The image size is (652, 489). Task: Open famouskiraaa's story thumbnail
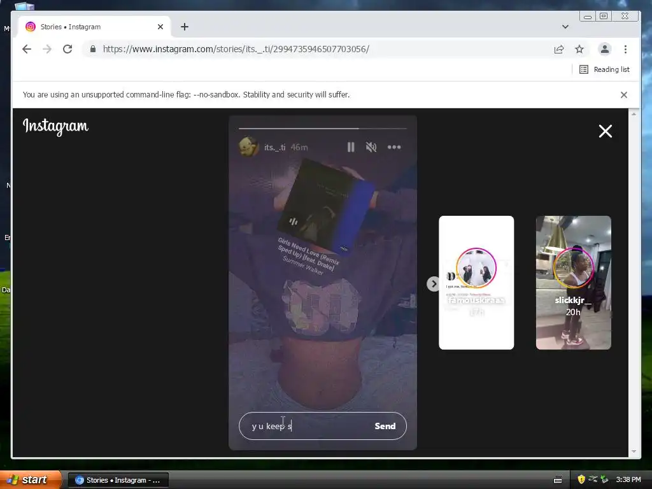pyautogui.click(x=476, y=283)
